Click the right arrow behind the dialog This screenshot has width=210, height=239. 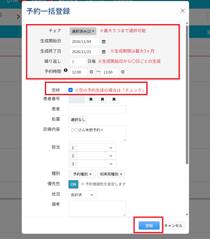click(x=18, y=17)
